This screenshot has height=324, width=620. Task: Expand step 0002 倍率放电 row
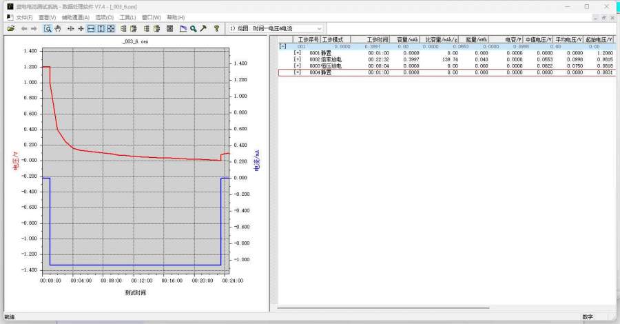tap(298, 59)
